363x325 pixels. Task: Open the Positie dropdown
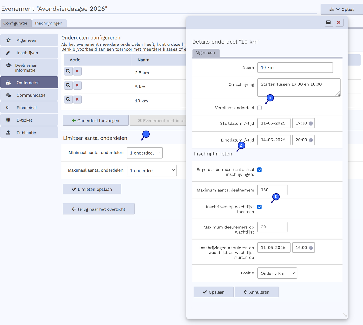(277, 273)
